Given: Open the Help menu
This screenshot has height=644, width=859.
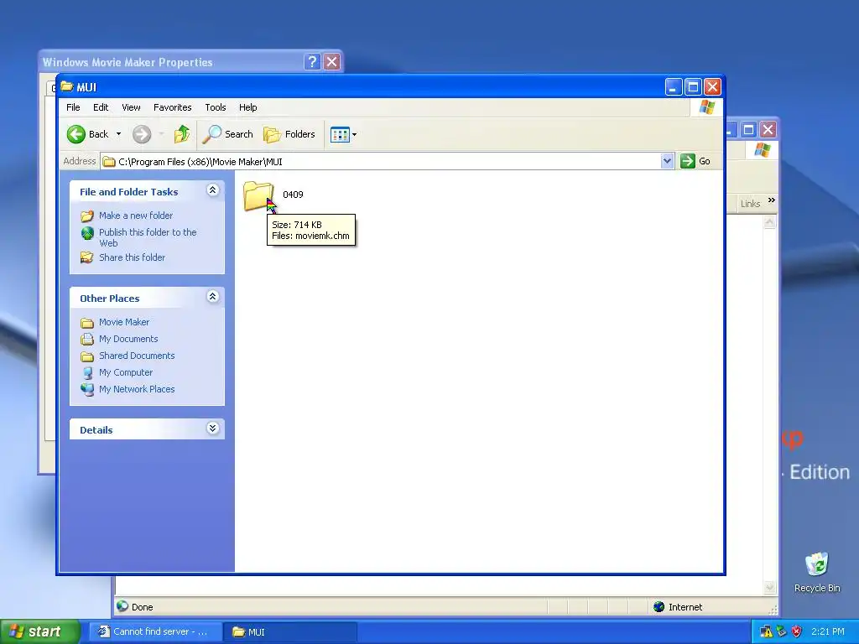Looking at the screenshot, I should click(x=247, y=107).
